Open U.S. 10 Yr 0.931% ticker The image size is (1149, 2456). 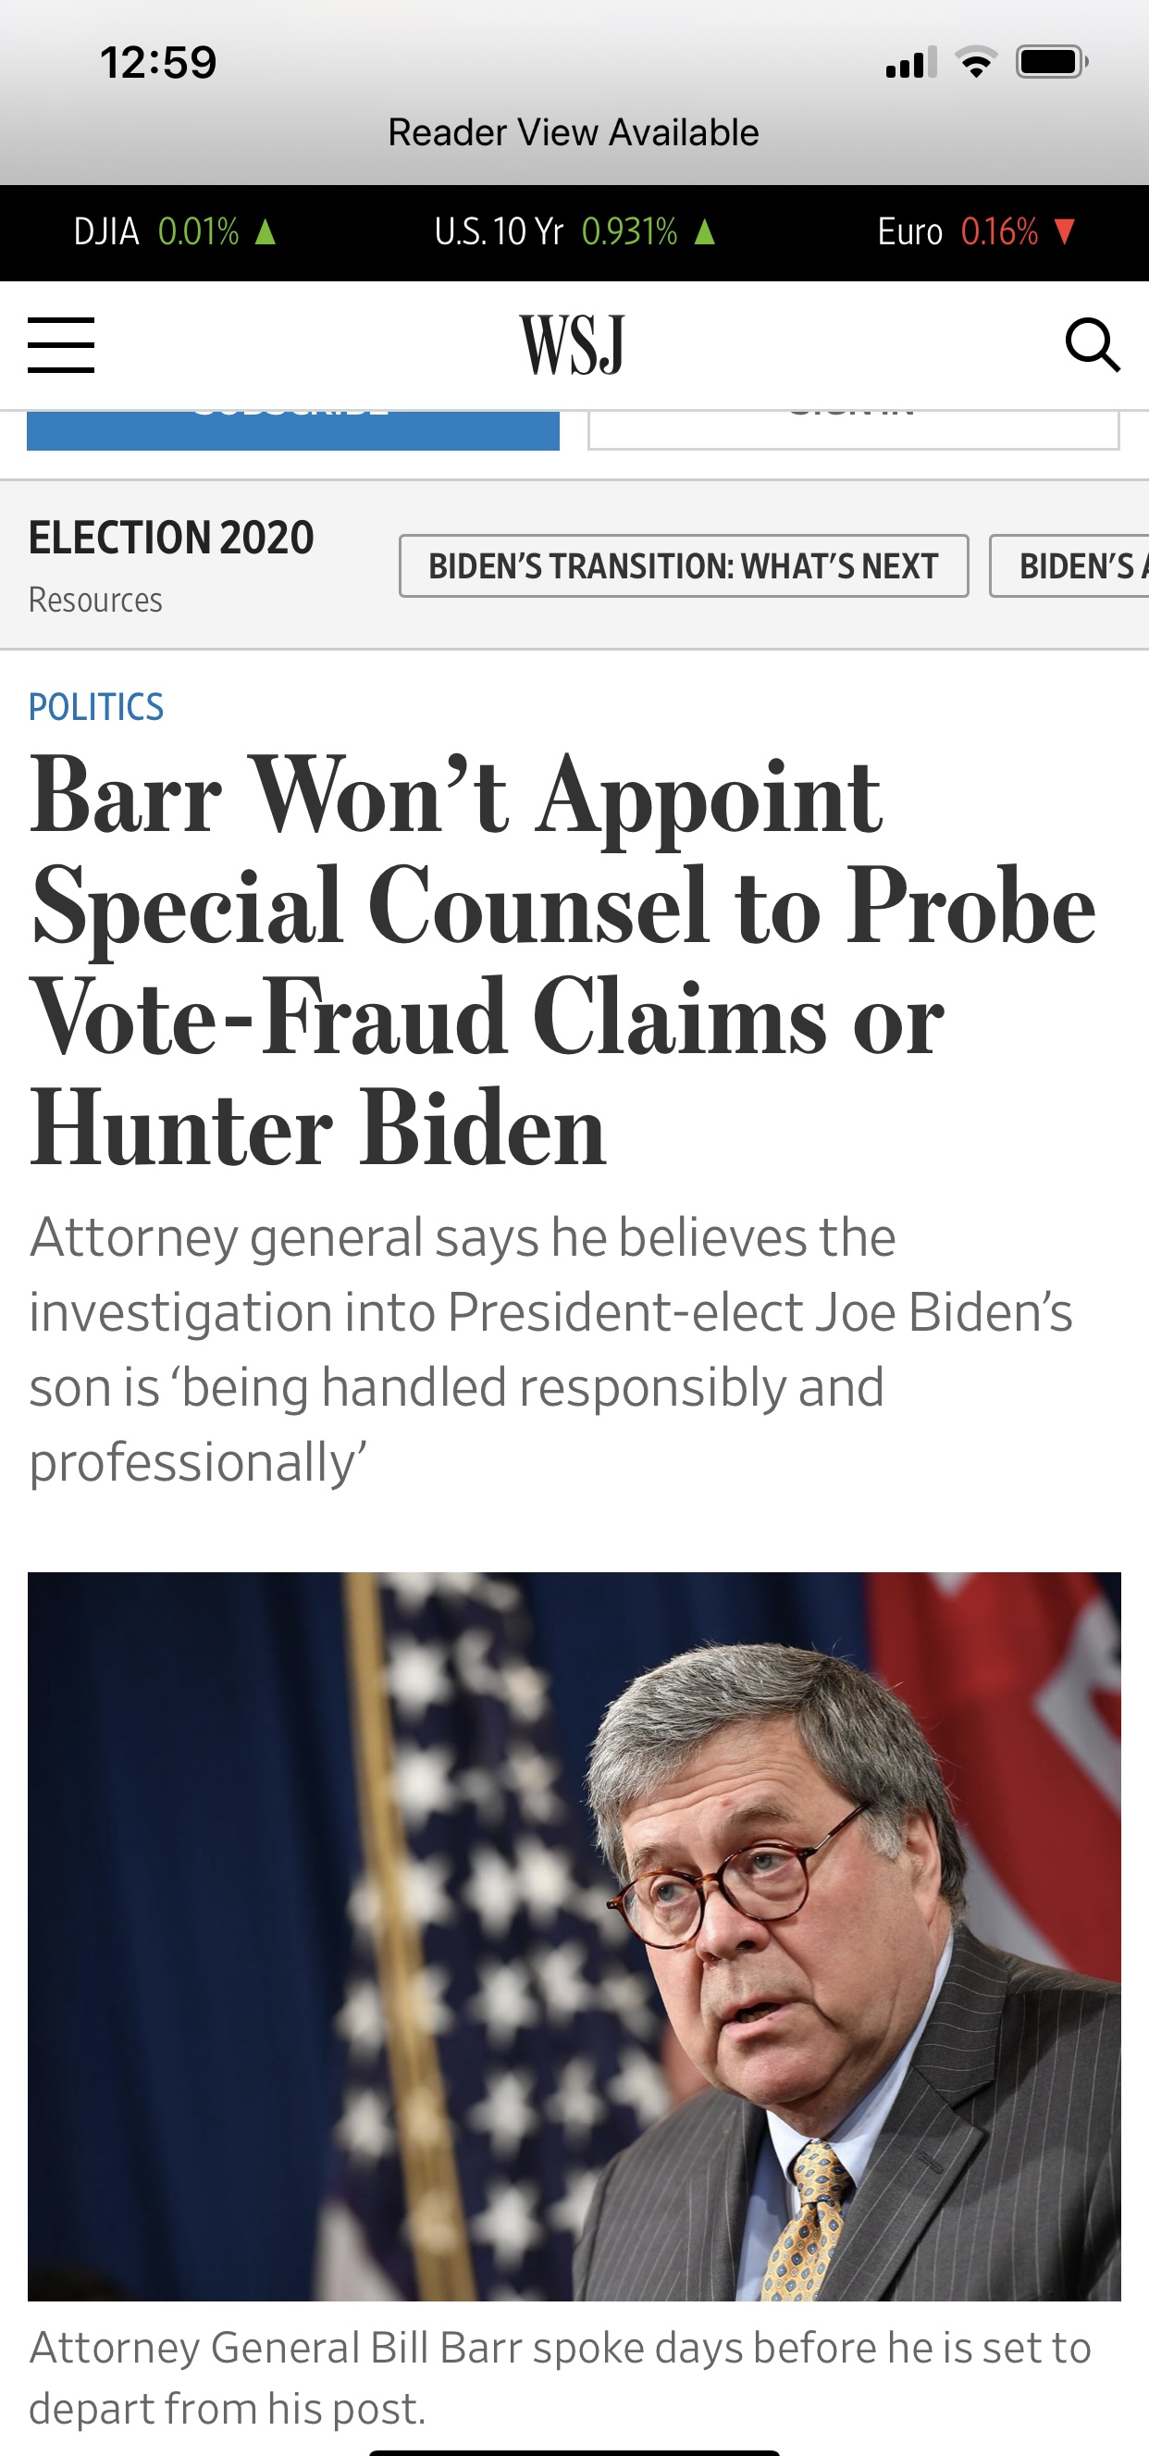coord(575,231)
